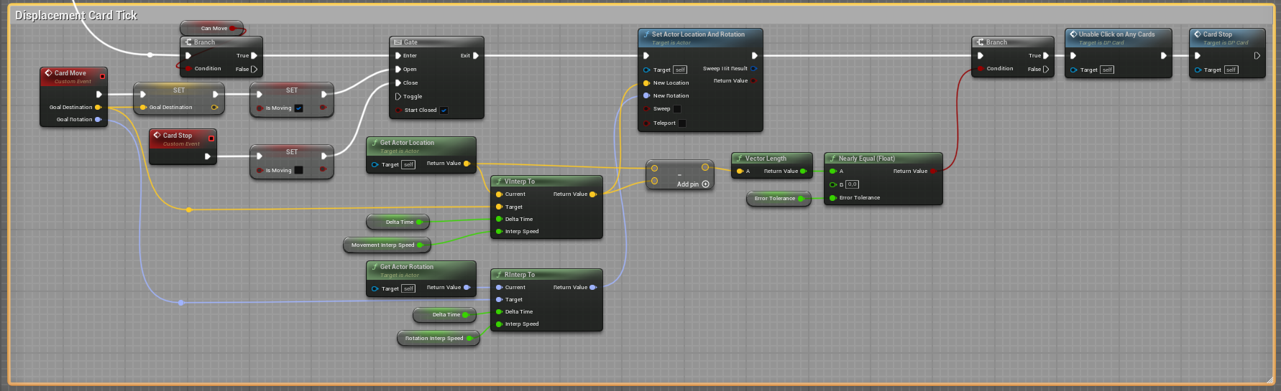
Task: Click the B value field in Nearly Equal
Action: (x=852, y=184)
